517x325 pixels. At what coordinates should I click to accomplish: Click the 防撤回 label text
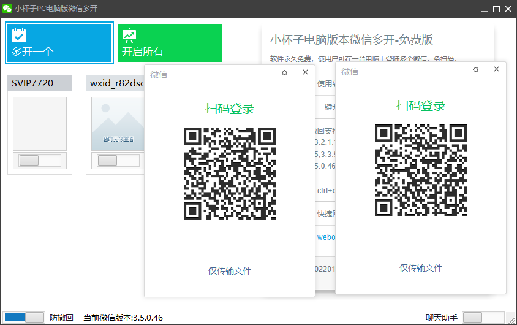click(x=61, y=318)
